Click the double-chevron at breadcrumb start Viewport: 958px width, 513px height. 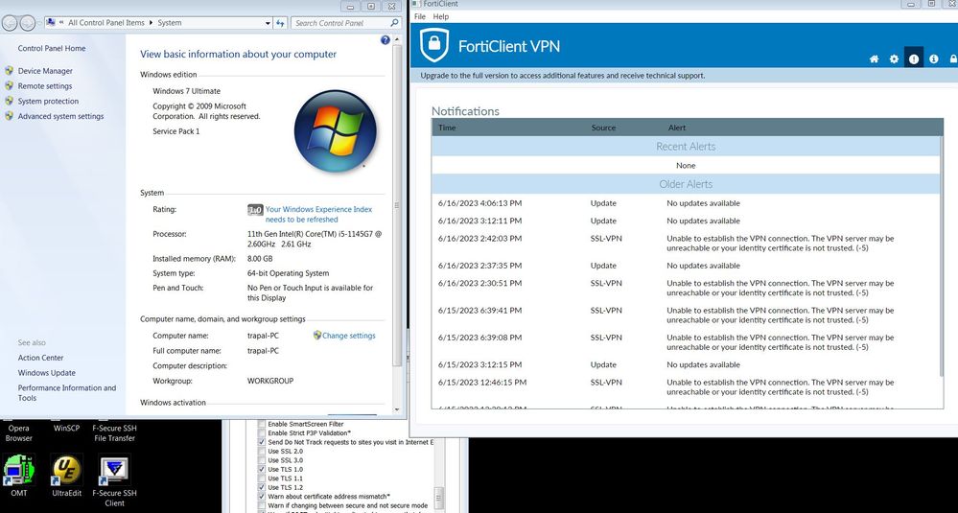point(61,23)
